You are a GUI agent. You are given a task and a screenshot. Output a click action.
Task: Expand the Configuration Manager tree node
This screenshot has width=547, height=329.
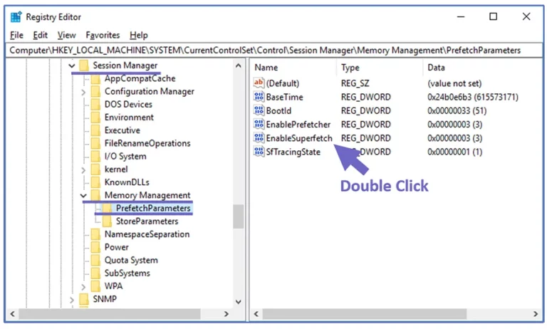point(83,93)
